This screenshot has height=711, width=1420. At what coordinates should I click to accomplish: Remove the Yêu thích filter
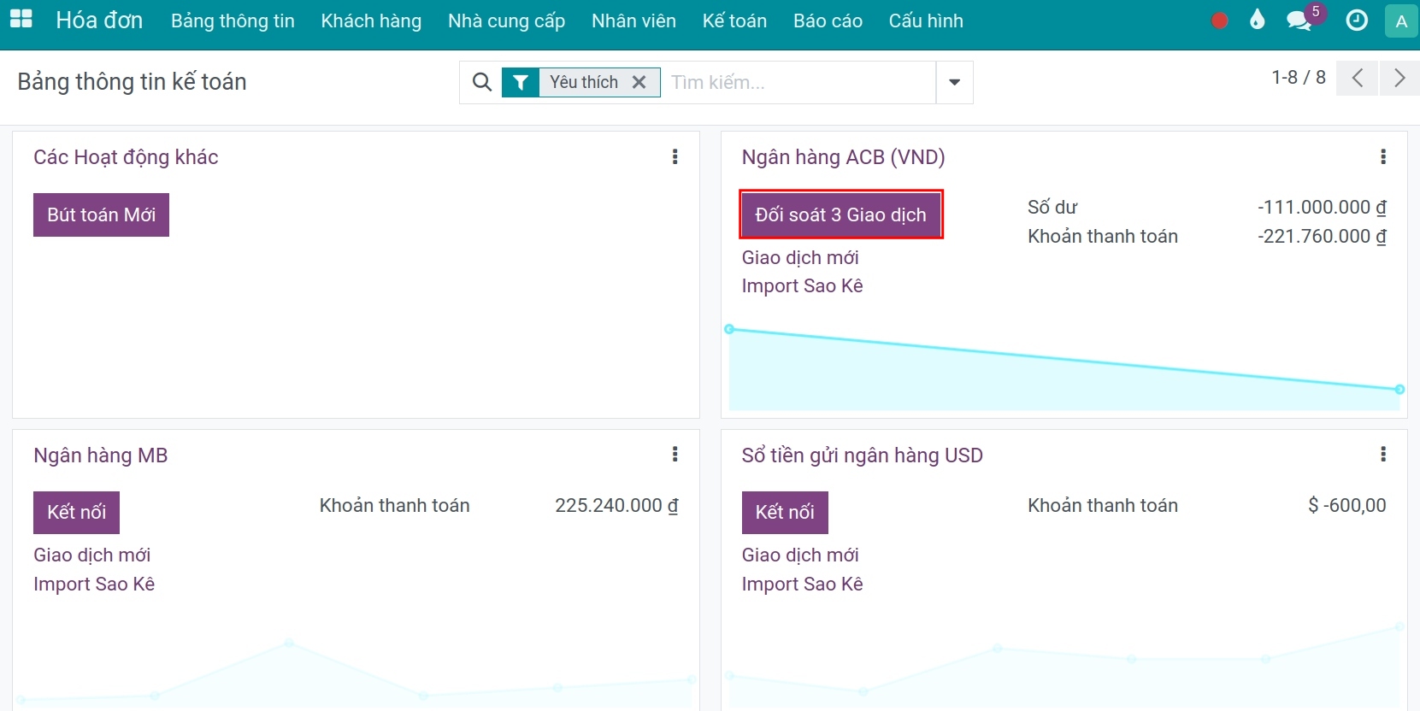639,82
